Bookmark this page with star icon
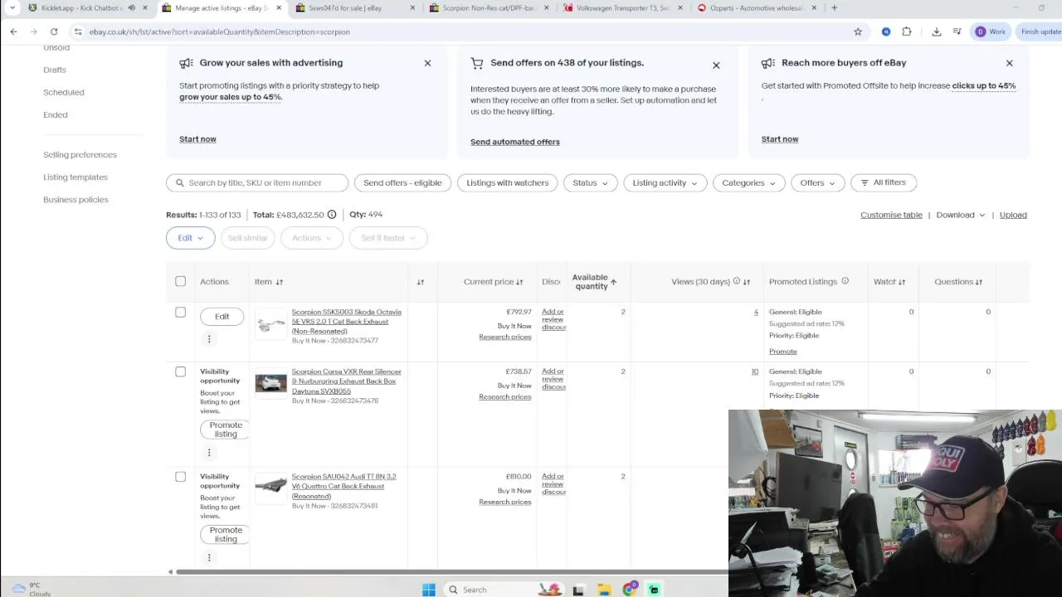The height and width of the screenshot is (597, 1062). [858, 32]
